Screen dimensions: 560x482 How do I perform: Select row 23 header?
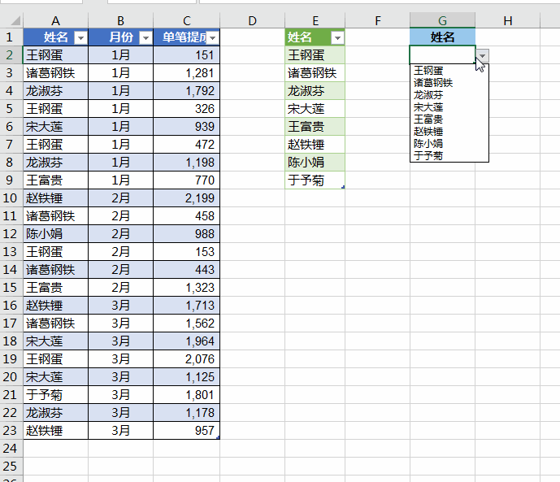click(x=10, y=430)
